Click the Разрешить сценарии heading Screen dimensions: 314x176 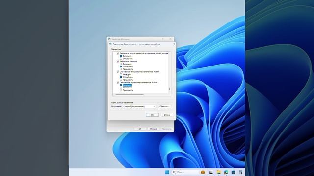pyautogui.click(x=129, y=61)
